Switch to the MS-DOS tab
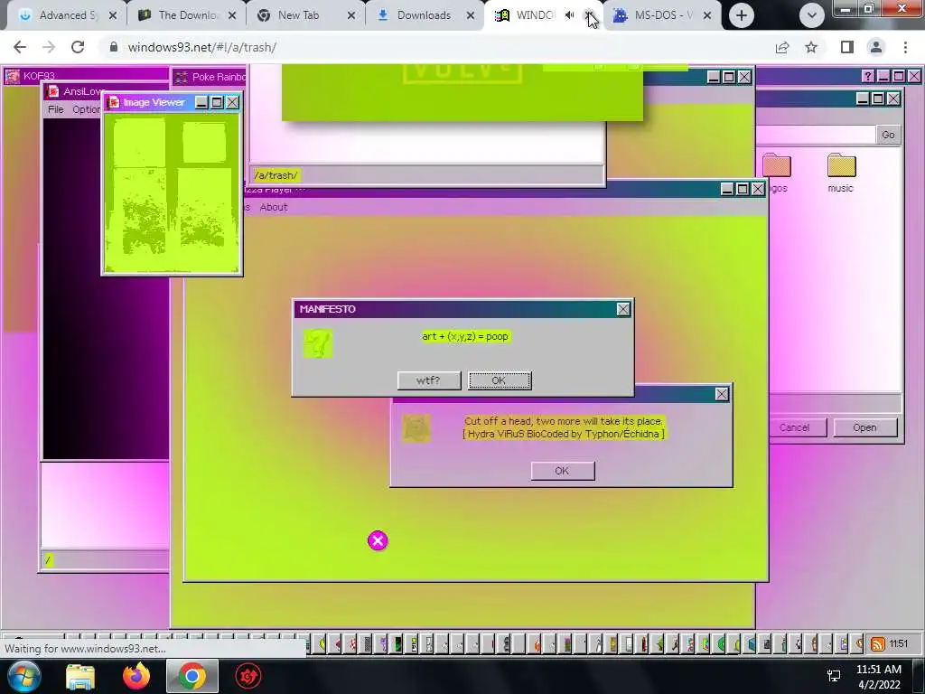 [x=662, y=15]
